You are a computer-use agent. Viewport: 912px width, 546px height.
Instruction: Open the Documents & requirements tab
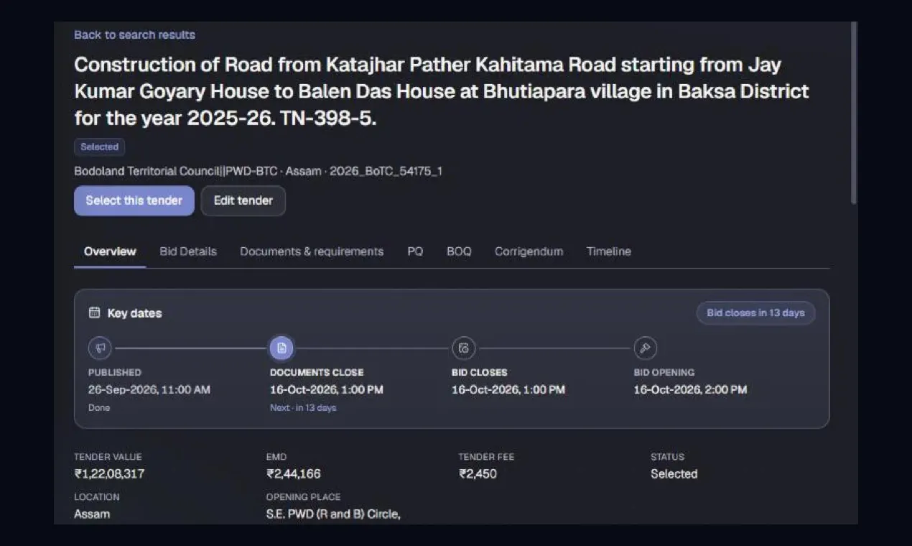[312, 251]
